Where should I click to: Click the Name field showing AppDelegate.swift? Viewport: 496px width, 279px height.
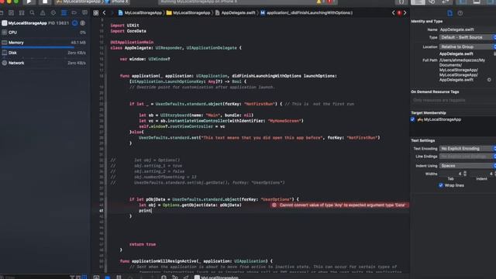point(467,29)
